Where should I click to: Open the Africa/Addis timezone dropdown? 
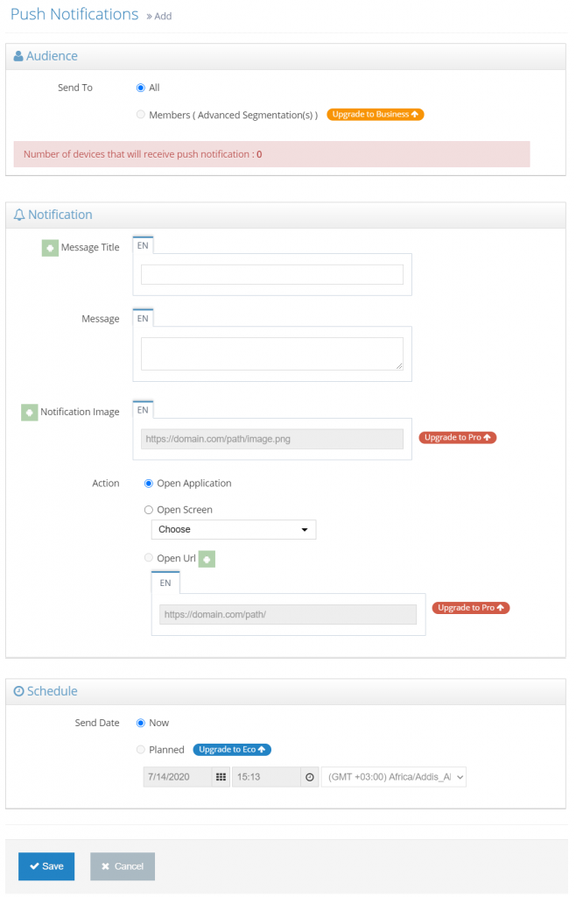[393, 776]
